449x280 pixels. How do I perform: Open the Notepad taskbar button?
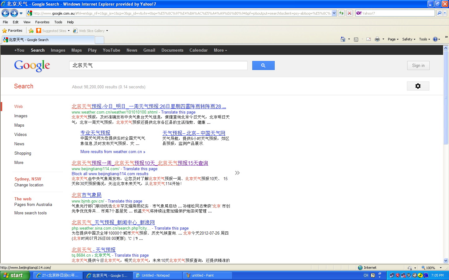pos(157,275)
